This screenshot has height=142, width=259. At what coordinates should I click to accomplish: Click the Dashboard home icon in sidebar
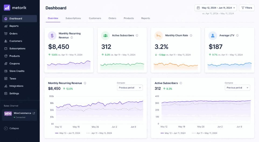click(6, 19)
